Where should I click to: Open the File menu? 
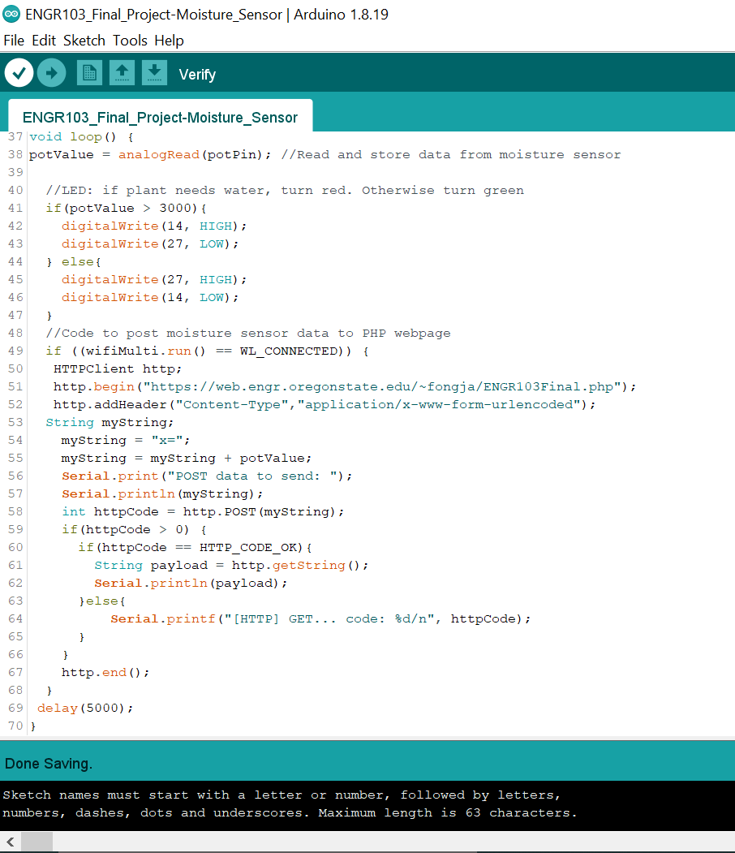[x=14, y=41]
